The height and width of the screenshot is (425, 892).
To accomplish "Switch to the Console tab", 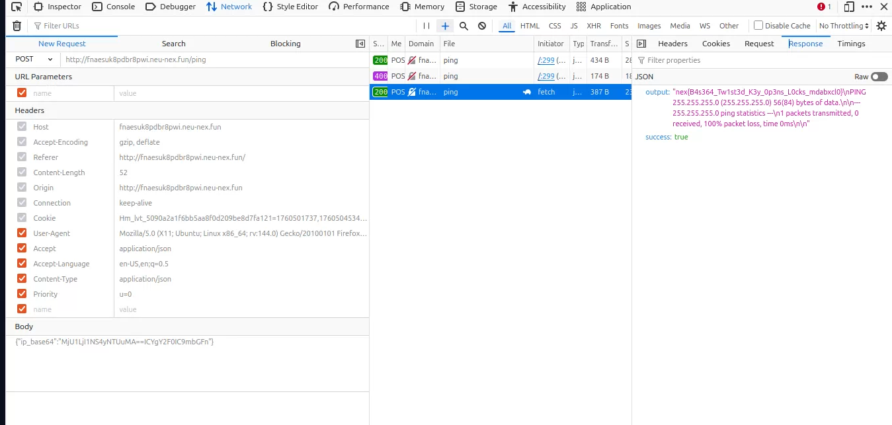I will pos(113,7).
